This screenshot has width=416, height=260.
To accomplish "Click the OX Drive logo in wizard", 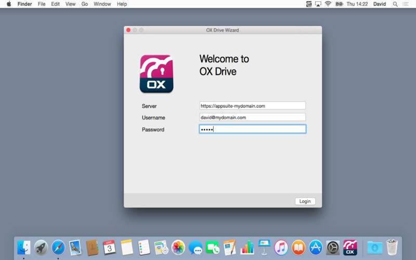I will click(157, 74).
